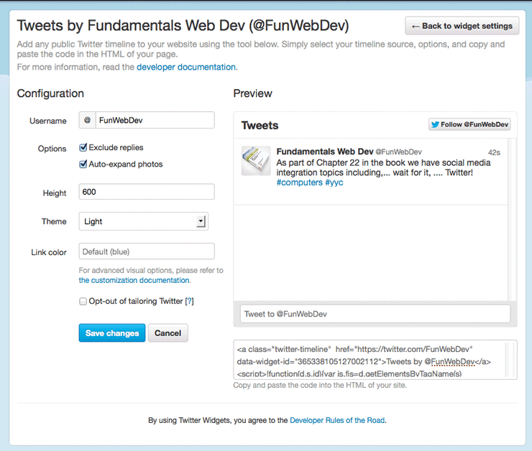Open Developer Rules of the Road link
The image size is (532, 451).
pyautogui.click(x=336, y=420)
